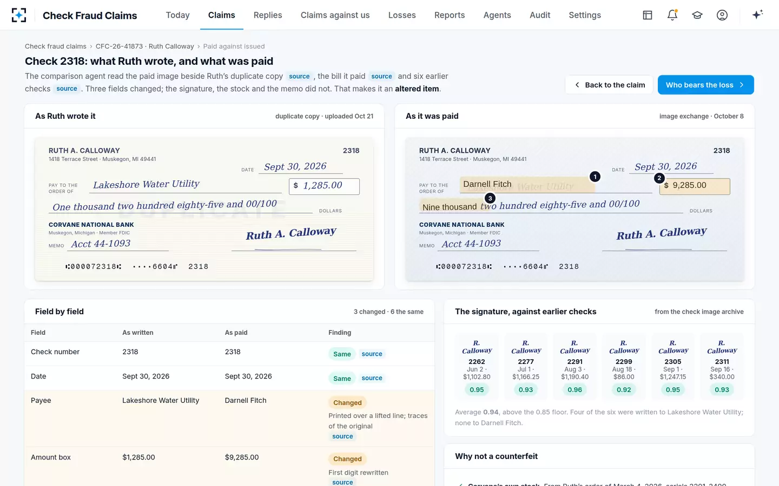Viewport: 779px width, 486px height.
Task: Open the check 2305 signature sample
Action: tap(673, 368)
